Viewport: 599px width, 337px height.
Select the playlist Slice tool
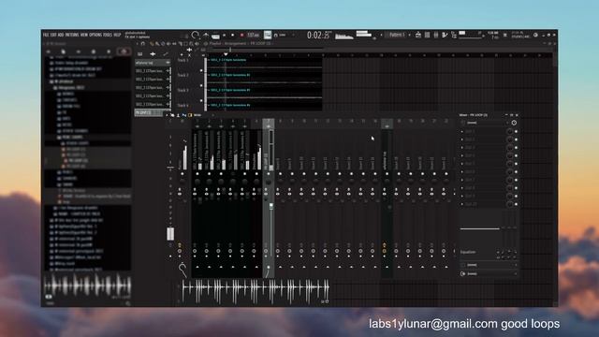coord(180,44)
